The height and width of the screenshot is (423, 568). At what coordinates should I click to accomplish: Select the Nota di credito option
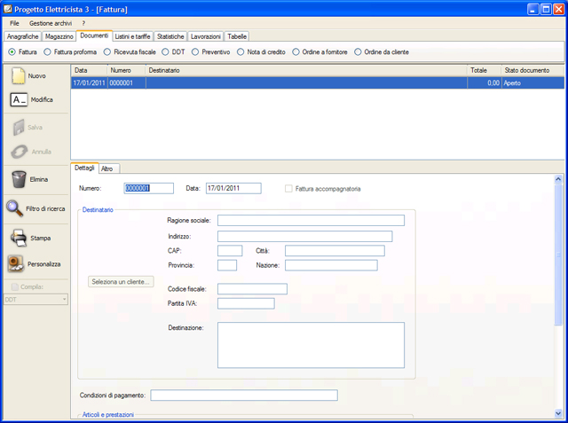241,52
